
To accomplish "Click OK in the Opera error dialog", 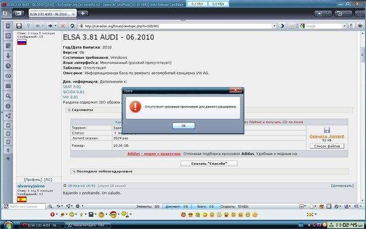I will tap(184, 126).
